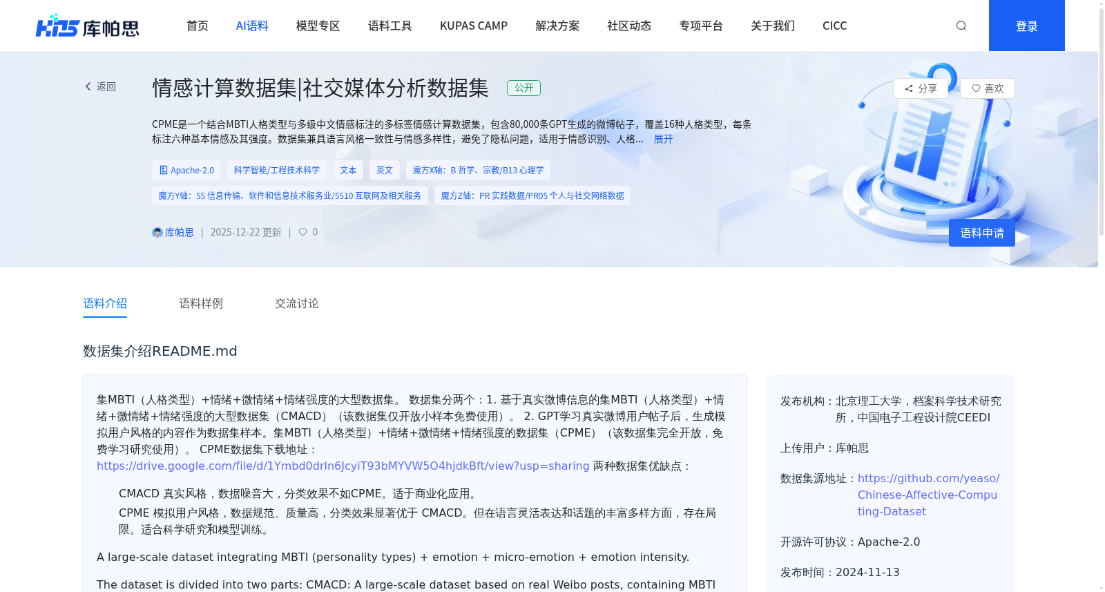Image resolution: width=1105 pixels, height=592 pixels.
Task: Open 社区动态 navigation item
Action: 629,26
